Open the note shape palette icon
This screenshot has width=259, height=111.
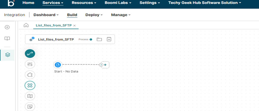click(30, 106)
